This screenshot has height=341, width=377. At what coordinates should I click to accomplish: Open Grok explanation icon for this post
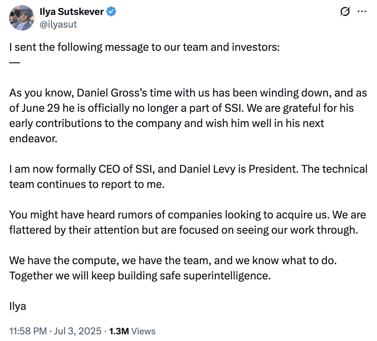pos(345,11)
